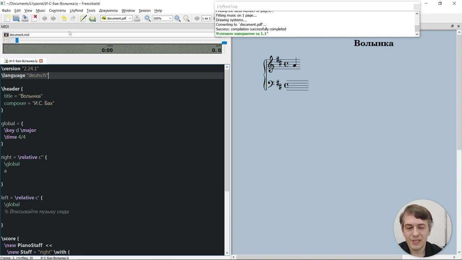Open the Music menu
This screenshot has width=462, height=260.
pos(40,10)
